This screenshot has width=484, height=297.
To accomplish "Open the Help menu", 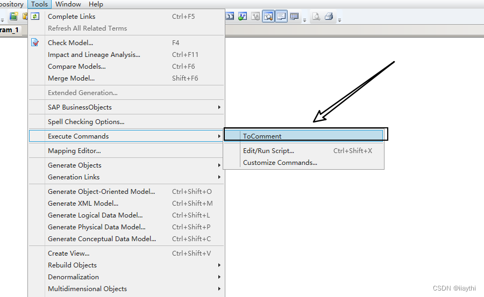I will click(x=96, y=4).
